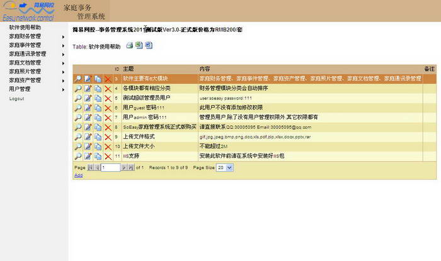Edit record ID 11 pencil icon
The image size is (441, 261).
point(88,156)
